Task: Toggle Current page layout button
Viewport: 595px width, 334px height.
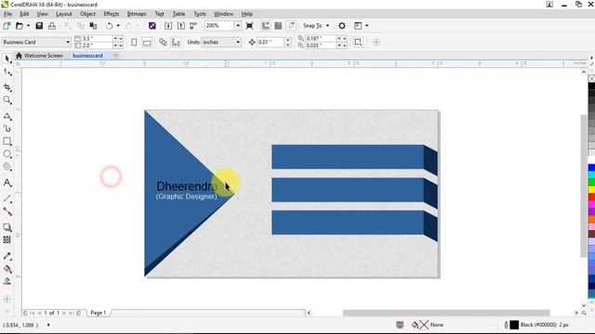Action: click(x=176, y=42)
